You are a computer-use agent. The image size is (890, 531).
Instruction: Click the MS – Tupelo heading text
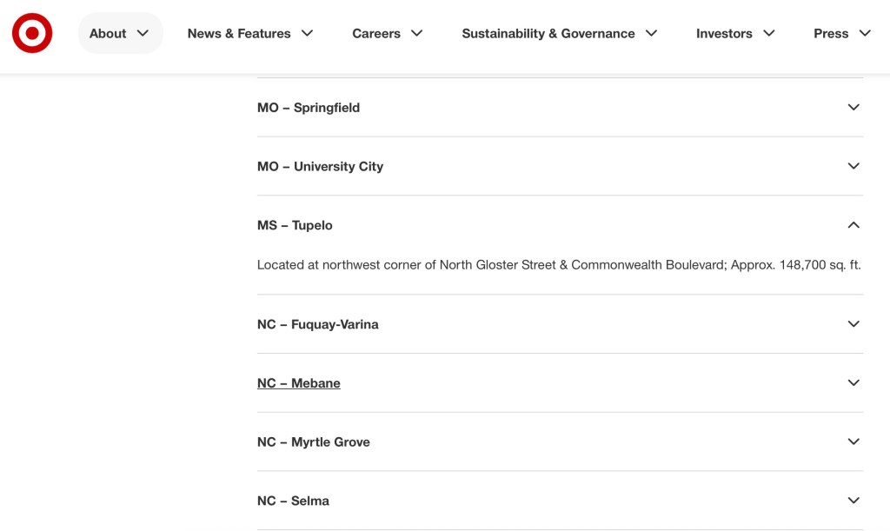pos(295,225)
